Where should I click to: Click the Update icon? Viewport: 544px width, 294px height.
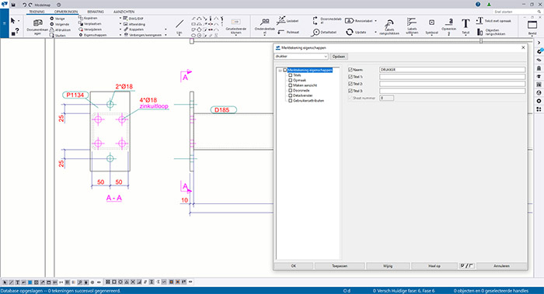pos(350,32)
